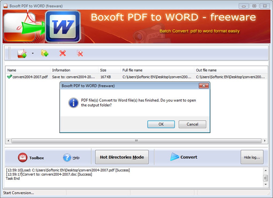Click the blue info icon in dialog
Viewport: 273px width, 198px height.
tap(73, 103)
